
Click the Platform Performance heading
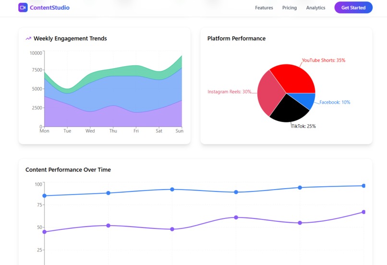[236, 38]
